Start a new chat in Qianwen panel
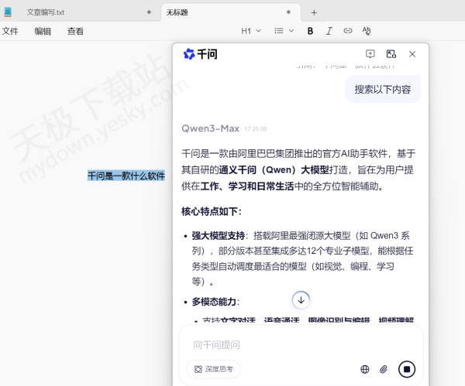The width and height of the screenshot is (465, 386). [370, 54]
